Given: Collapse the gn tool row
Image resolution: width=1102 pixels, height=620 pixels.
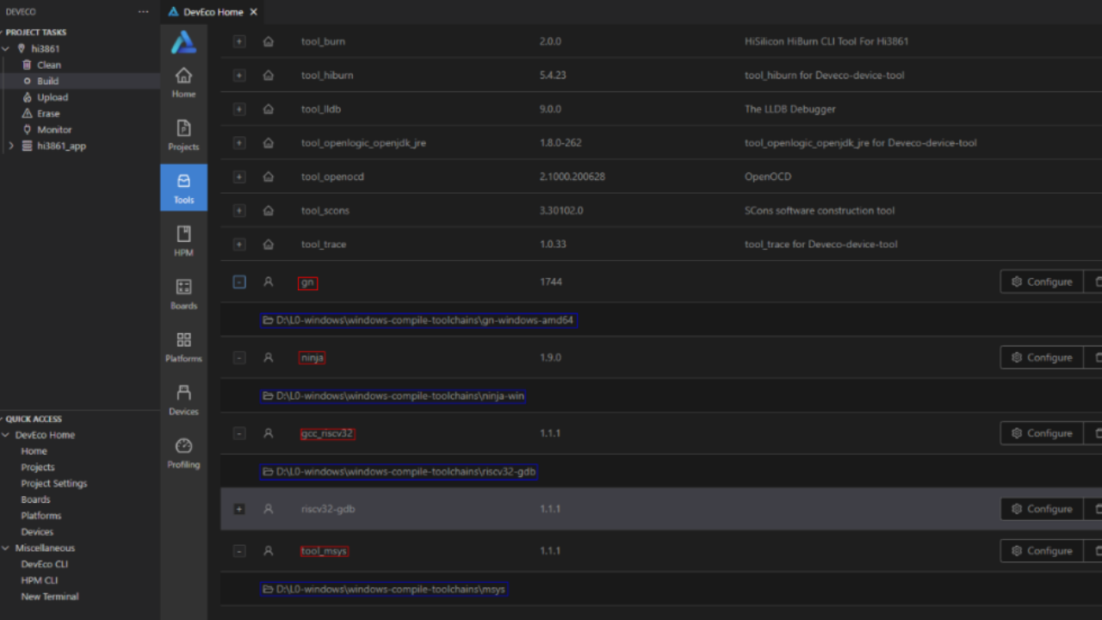Looking at the screenshot, I should (239, 282).
